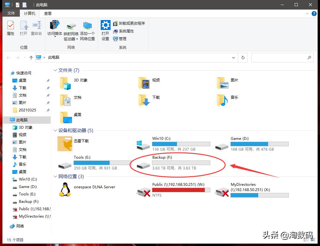
Task: Click the 文件 file tab
Action: click(x=11, y=13)
